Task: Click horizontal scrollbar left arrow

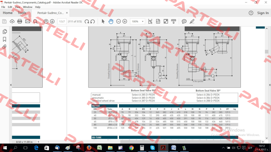Action: click(x=38, y=142)
